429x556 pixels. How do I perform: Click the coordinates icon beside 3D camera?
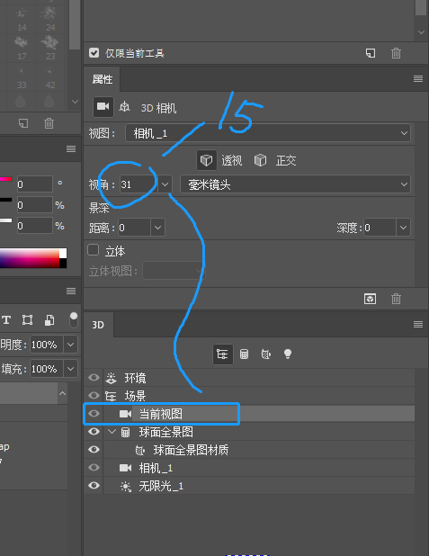click(x=124, y=107)
